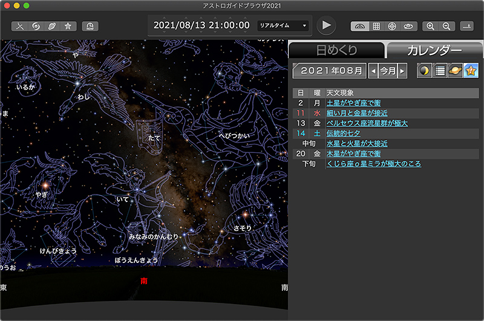Viewport: 484px width, 321px height.
Task: Click the やぎ constellation label
Action: click(x=41, y=195)
